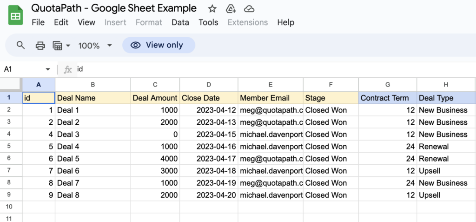Click the select-all corner box
This screenshot has height=222, width=476.
pos(11,85)
